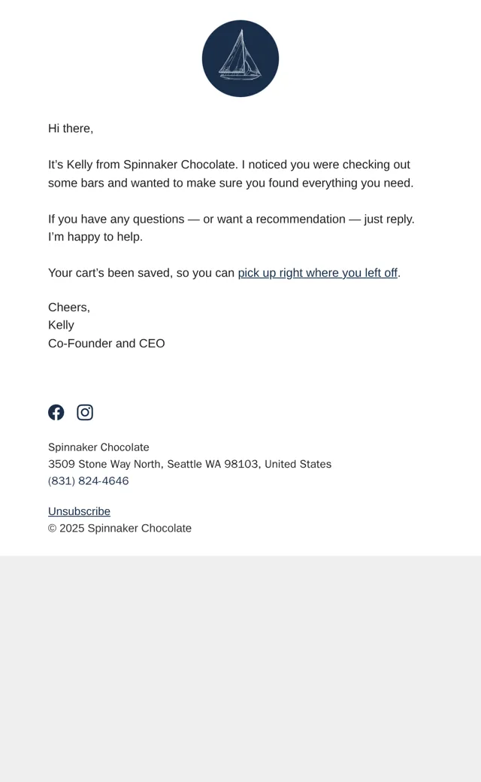Click the 'some bars and wanted to make sure' line
This screenshot has width=481, height=782.
pos(231,183)
